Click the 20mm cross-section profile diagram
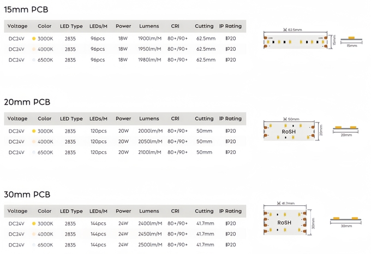Image resolution: width=371 pixels, height=254 pixels. tap(346, 128)
